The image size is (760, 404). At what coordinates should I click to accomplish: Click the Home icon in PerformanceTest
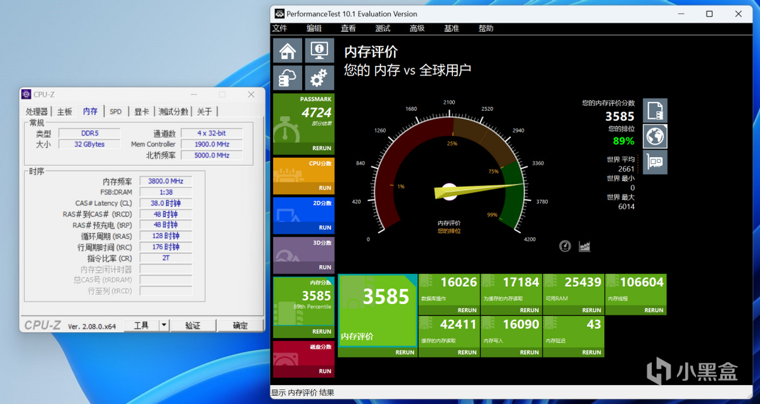coord(288,51)
